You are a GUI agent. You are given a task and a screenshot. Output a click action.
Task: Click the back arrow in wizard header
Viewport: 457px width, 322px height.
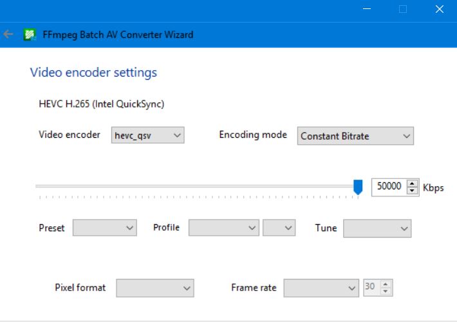pyautogui.click(x=8, y=35)
